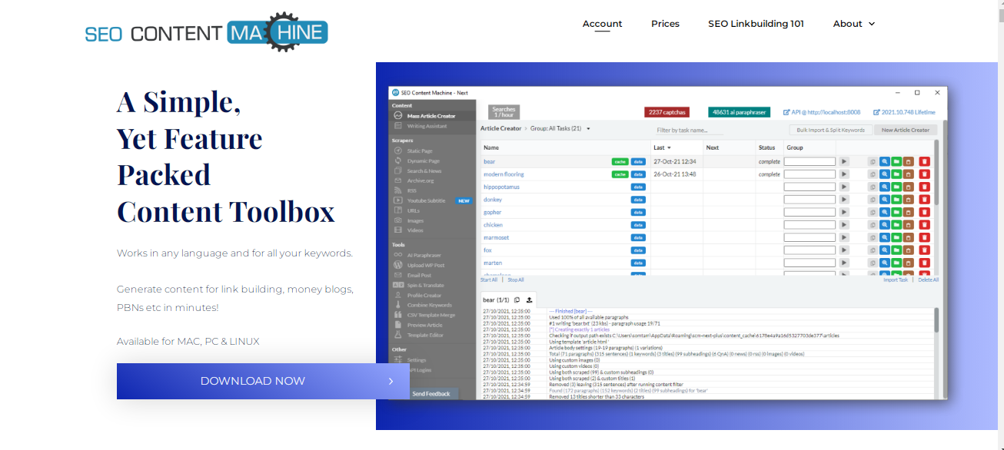Click brown clear icon on bear row
This screenshot has height=450, width=1004.
pos(909,162)
